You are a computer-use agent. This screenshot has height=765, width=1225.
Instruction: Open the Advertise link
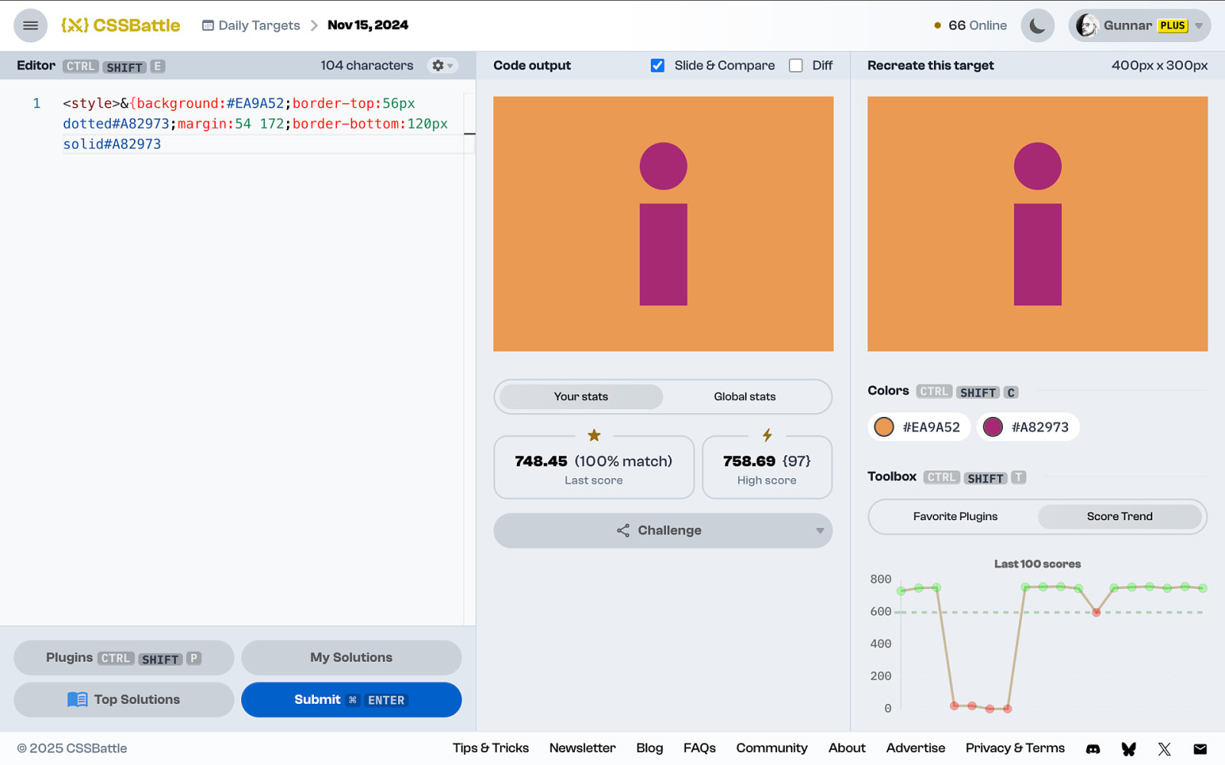916,748
